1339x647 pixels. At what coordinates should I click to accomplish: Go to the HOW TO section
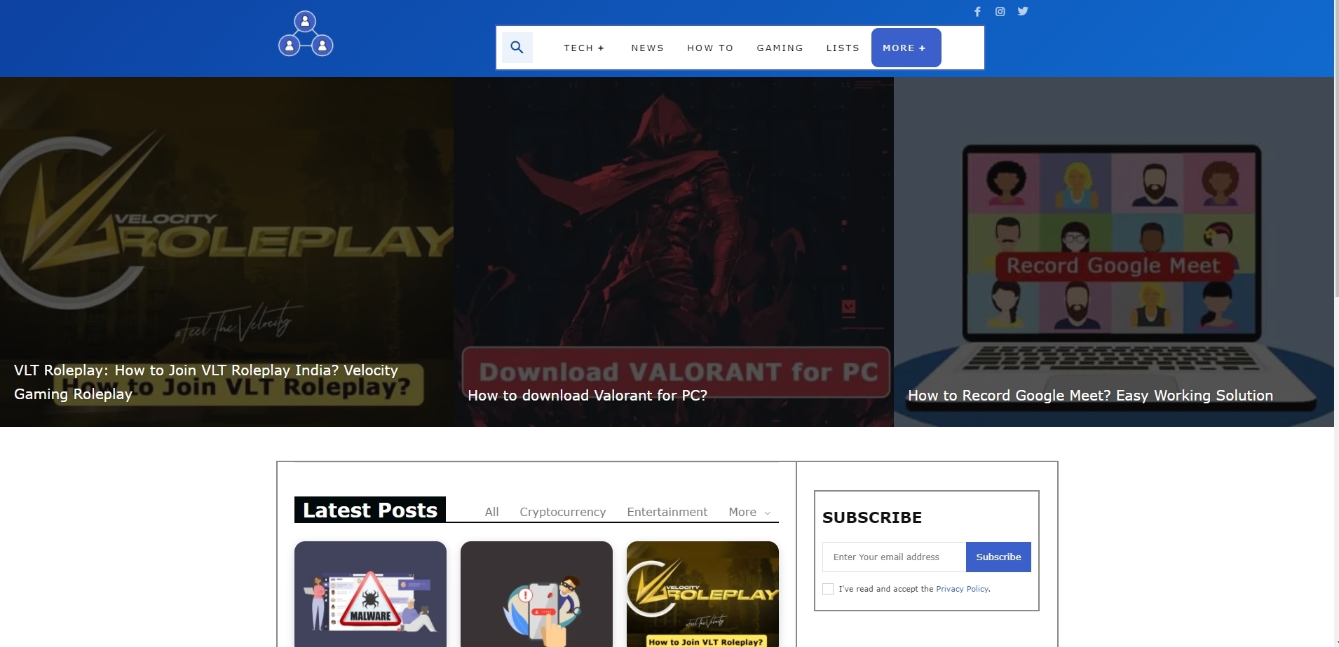point(710,48)
